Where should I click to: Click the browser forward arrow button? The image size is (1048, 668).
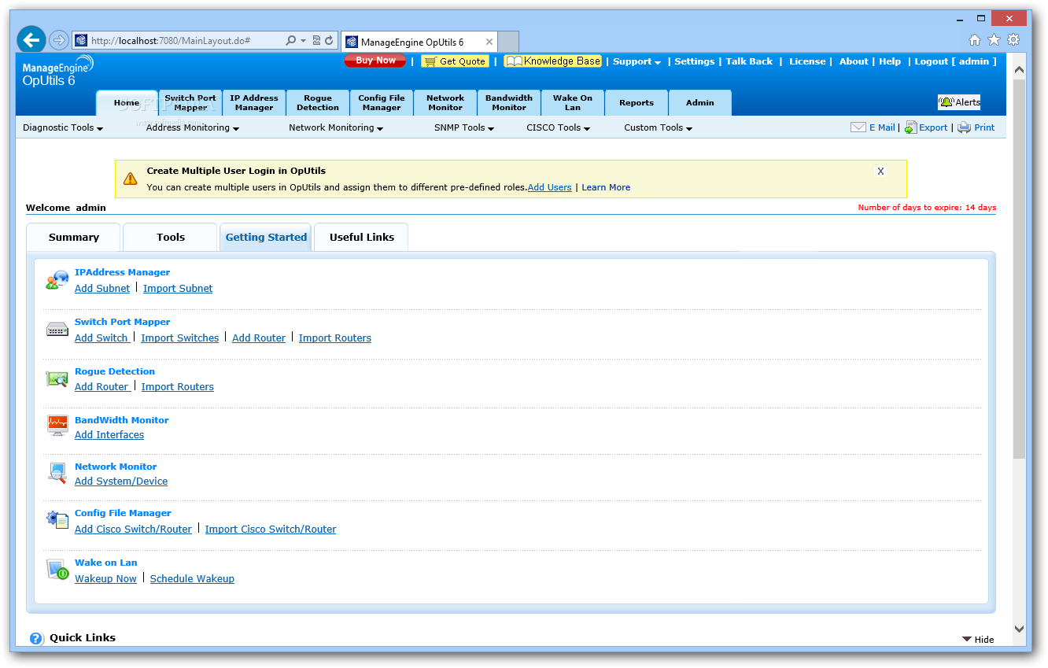(x=58, y=40)
